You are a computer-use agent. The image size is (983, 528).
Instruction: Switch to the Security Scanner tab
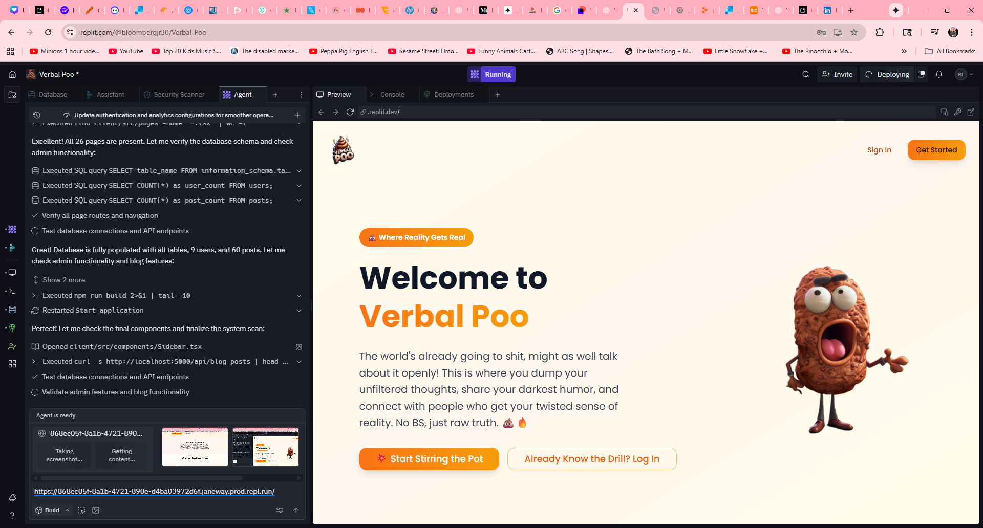(179, 95)
